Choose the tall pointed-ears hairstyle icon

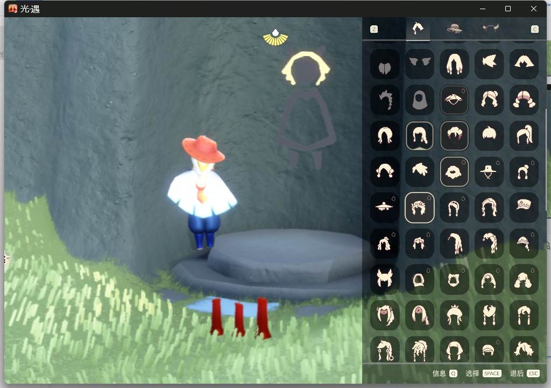(385, 279)
